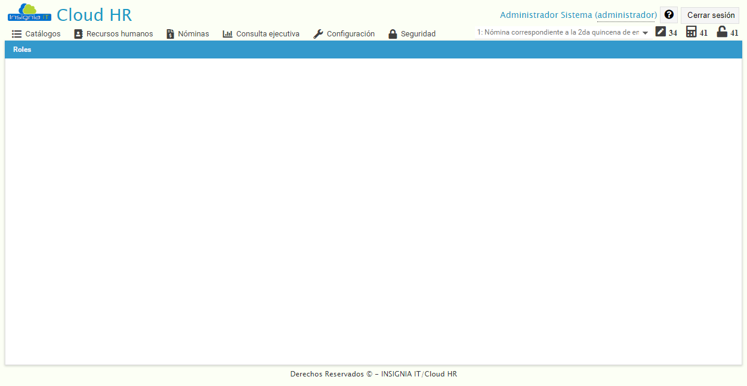This screenshot has width=747, height=386.
Task: Click the Catálogos list icon
Action: click(16, 34)
